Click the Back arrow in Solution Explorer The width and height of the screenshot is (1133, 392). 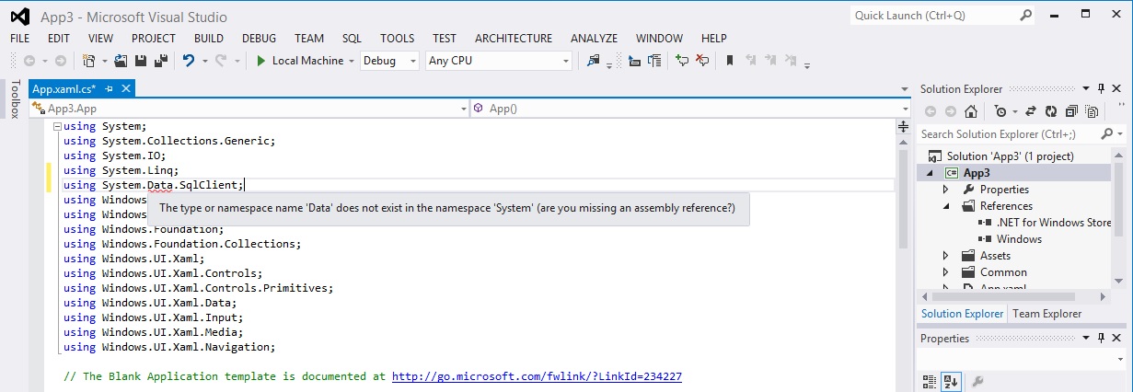click(x=930, y=111)
